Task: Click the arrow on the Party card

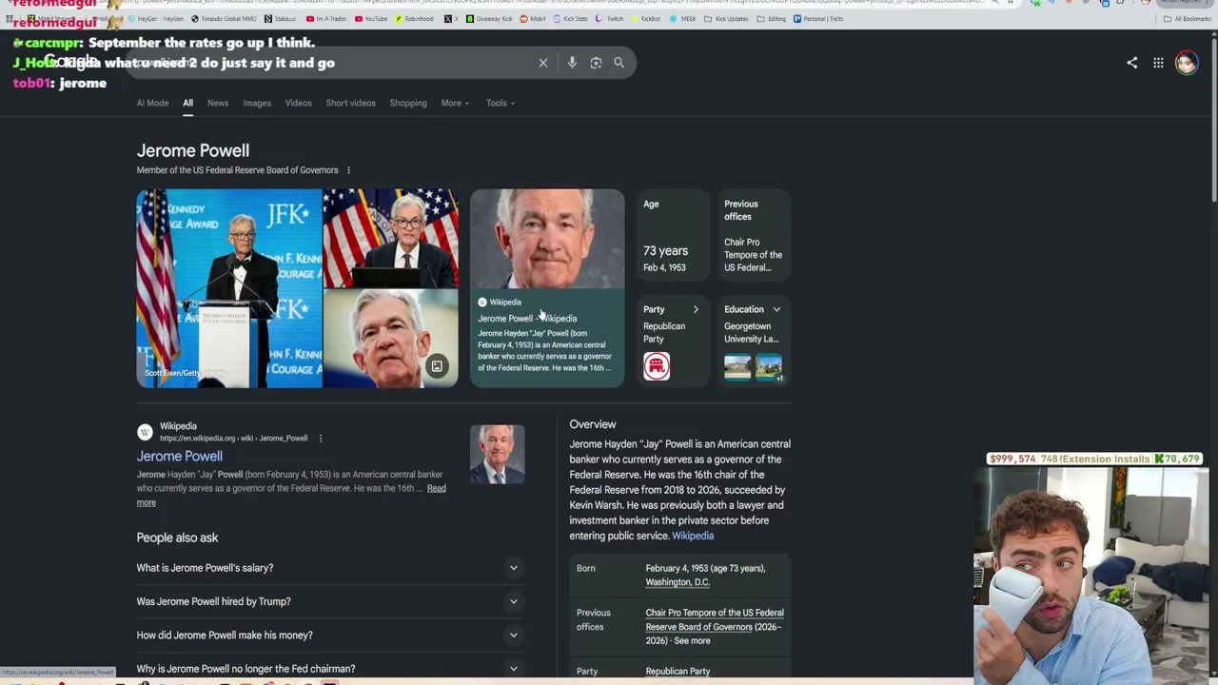Action: pos(696,309)
